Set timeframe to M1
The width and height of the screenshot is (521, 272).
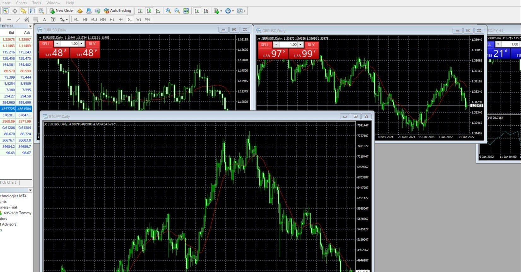76,20
